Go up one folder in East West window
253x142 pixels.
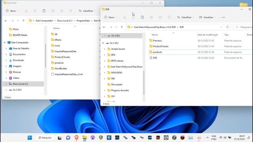click(x=23, y=21)
